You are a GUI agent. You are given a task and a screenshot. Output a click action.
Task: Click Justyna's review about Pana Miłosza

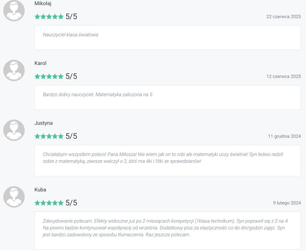click(162, 158)
